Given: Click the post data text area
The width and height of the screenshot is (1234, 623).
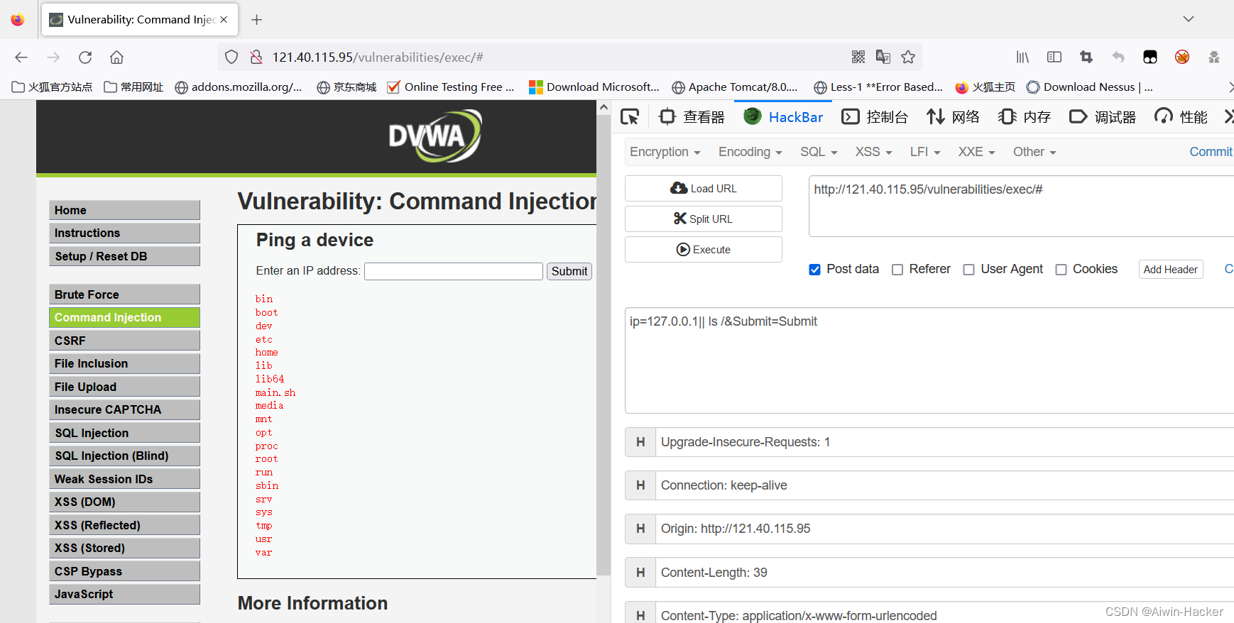Looking at the screenshot, I should 929,360.
